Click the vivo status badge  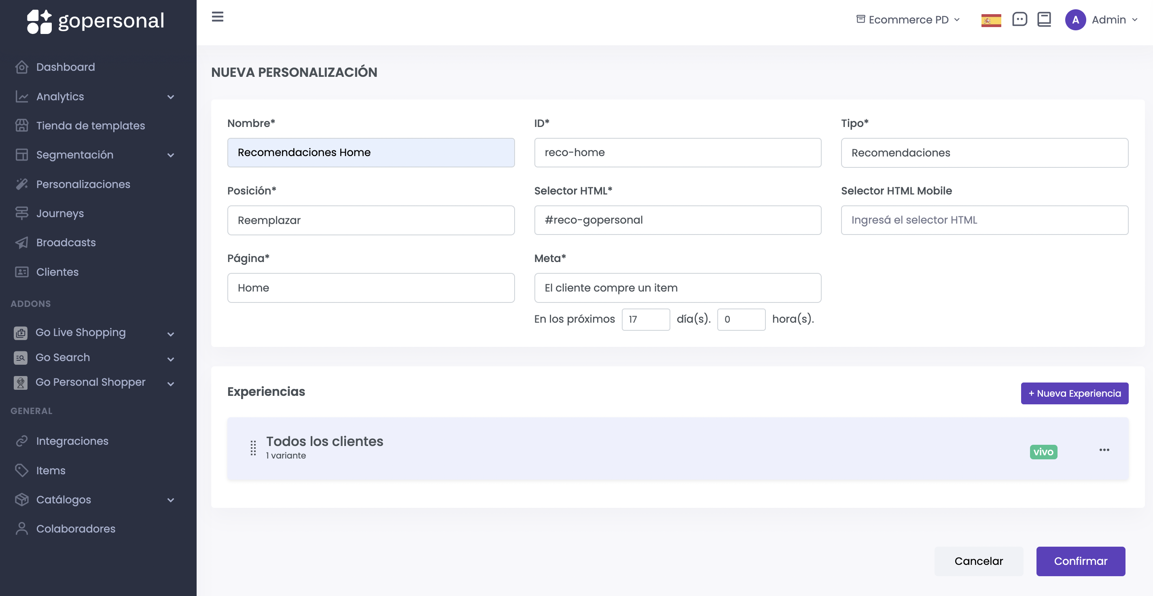click(1043, 452)
